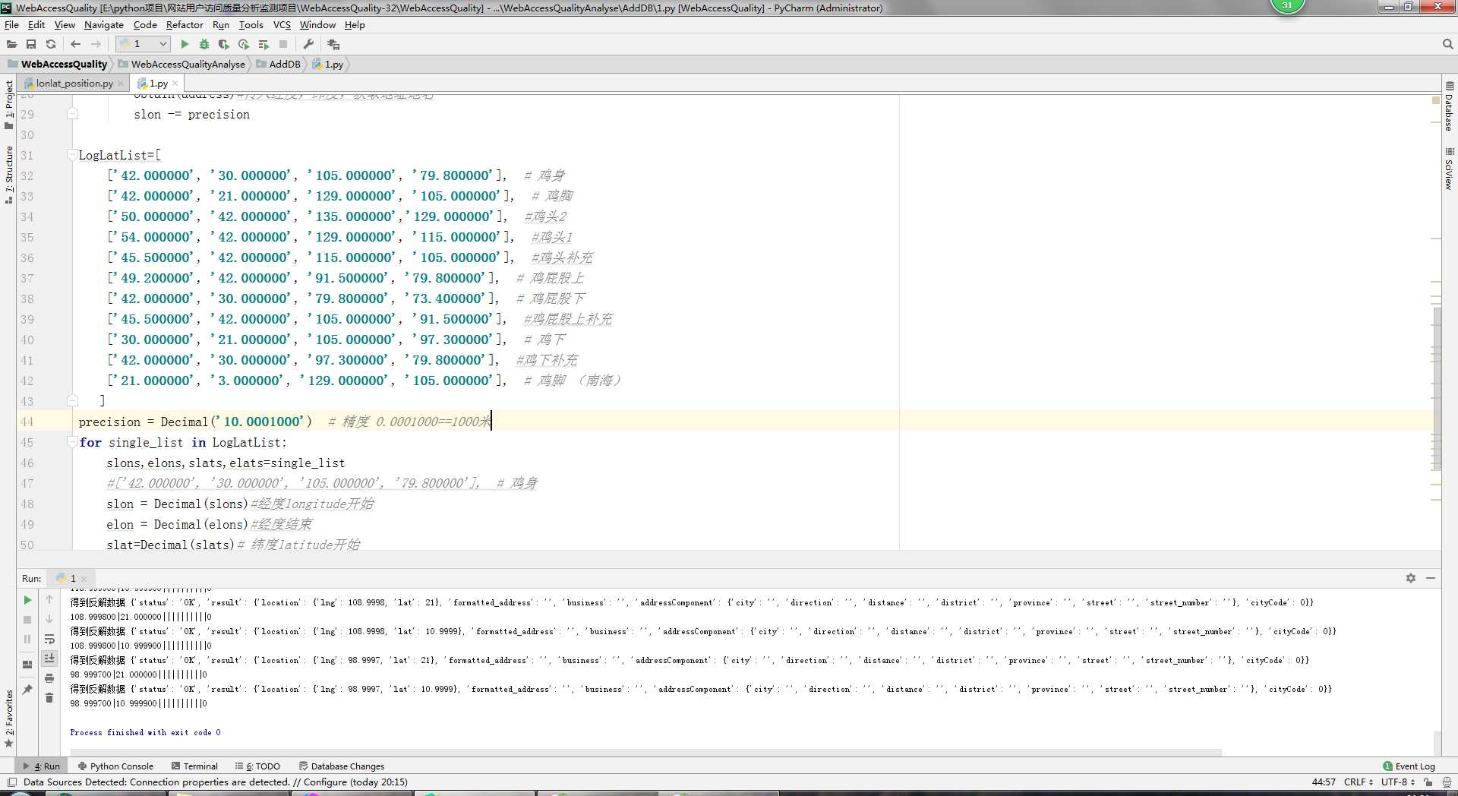Toggle the Structure tool window side tab
Screen dimensions: 1458x796
(8, 174)
